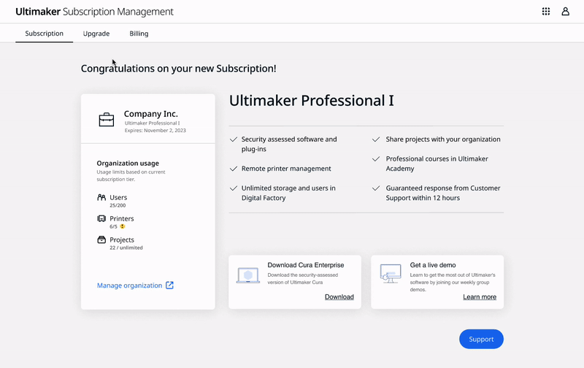Open the apps grid menu icon
The width and height of the screenshot is (584, 368).
pyautogui.click(x=545, y=12)
